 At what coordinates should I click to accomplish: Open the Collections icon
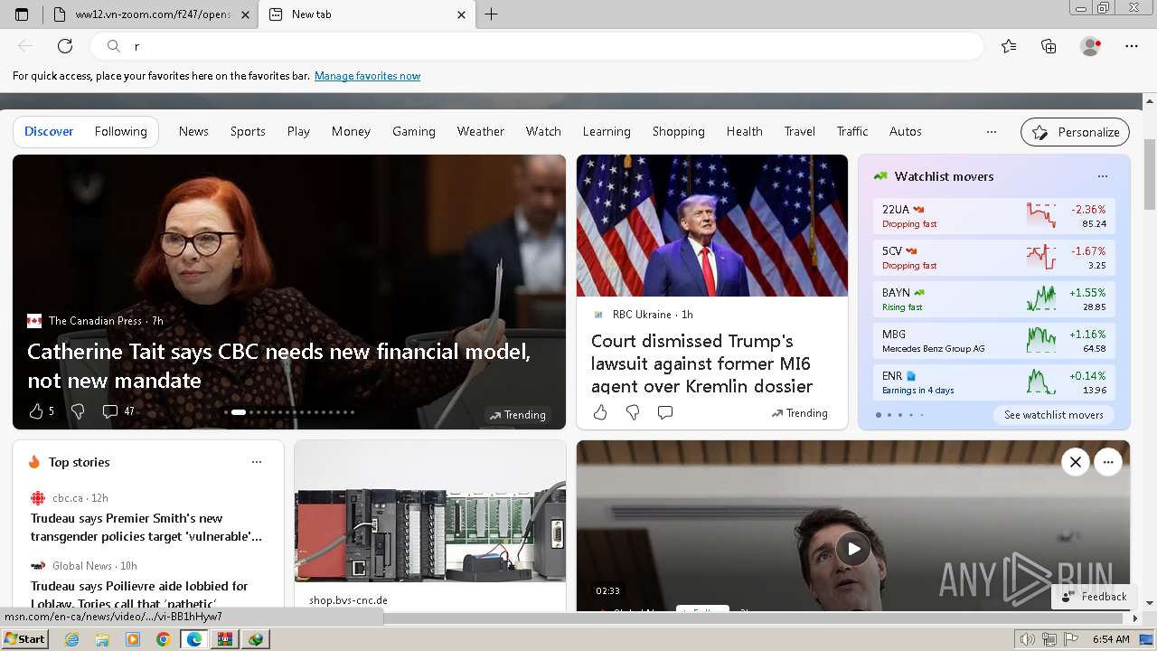(1049, 46)
